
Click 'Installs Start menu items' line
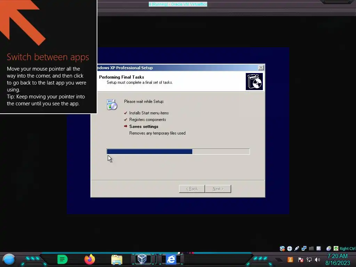149,113
